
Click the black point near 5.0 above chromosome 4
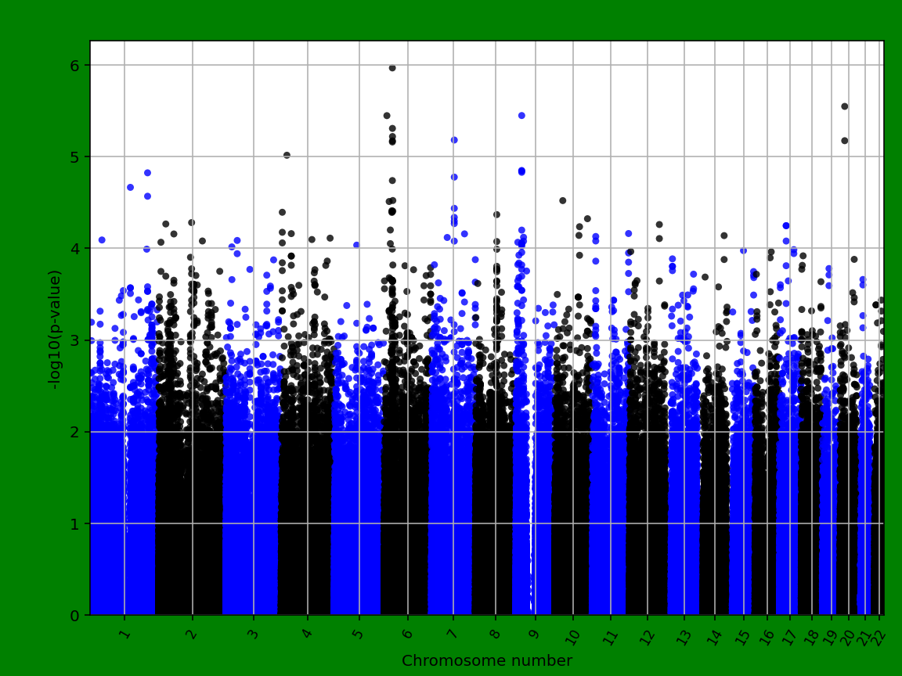click(x=287, y=155)
